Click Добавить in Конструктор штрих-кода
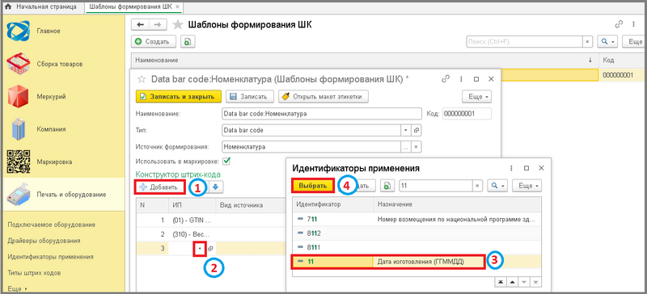Image resolution: width=647 pixels, height=294 pixels. [160, 187]
